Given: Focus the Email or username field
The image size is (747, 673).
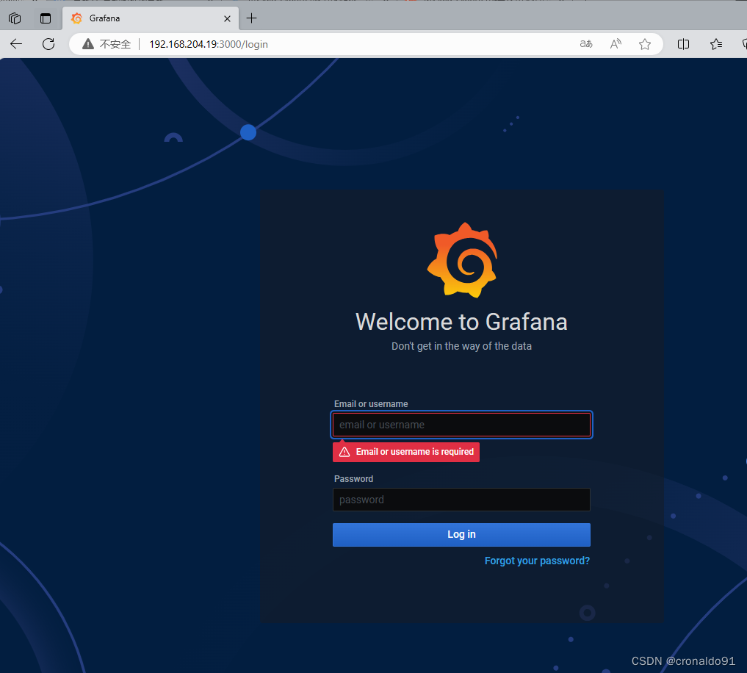Looking at the screenshot, I should (461, 425).
